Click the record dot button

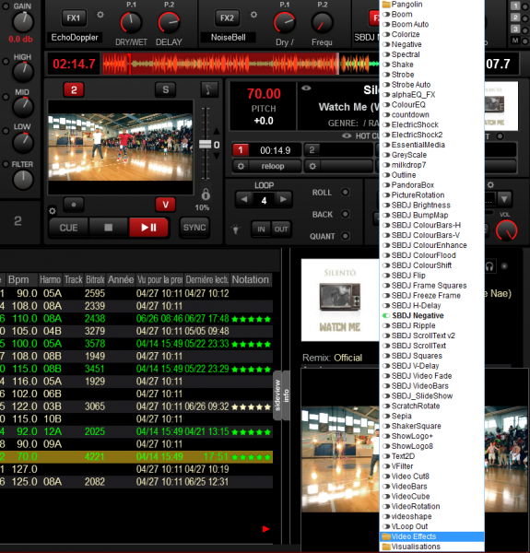74,205
